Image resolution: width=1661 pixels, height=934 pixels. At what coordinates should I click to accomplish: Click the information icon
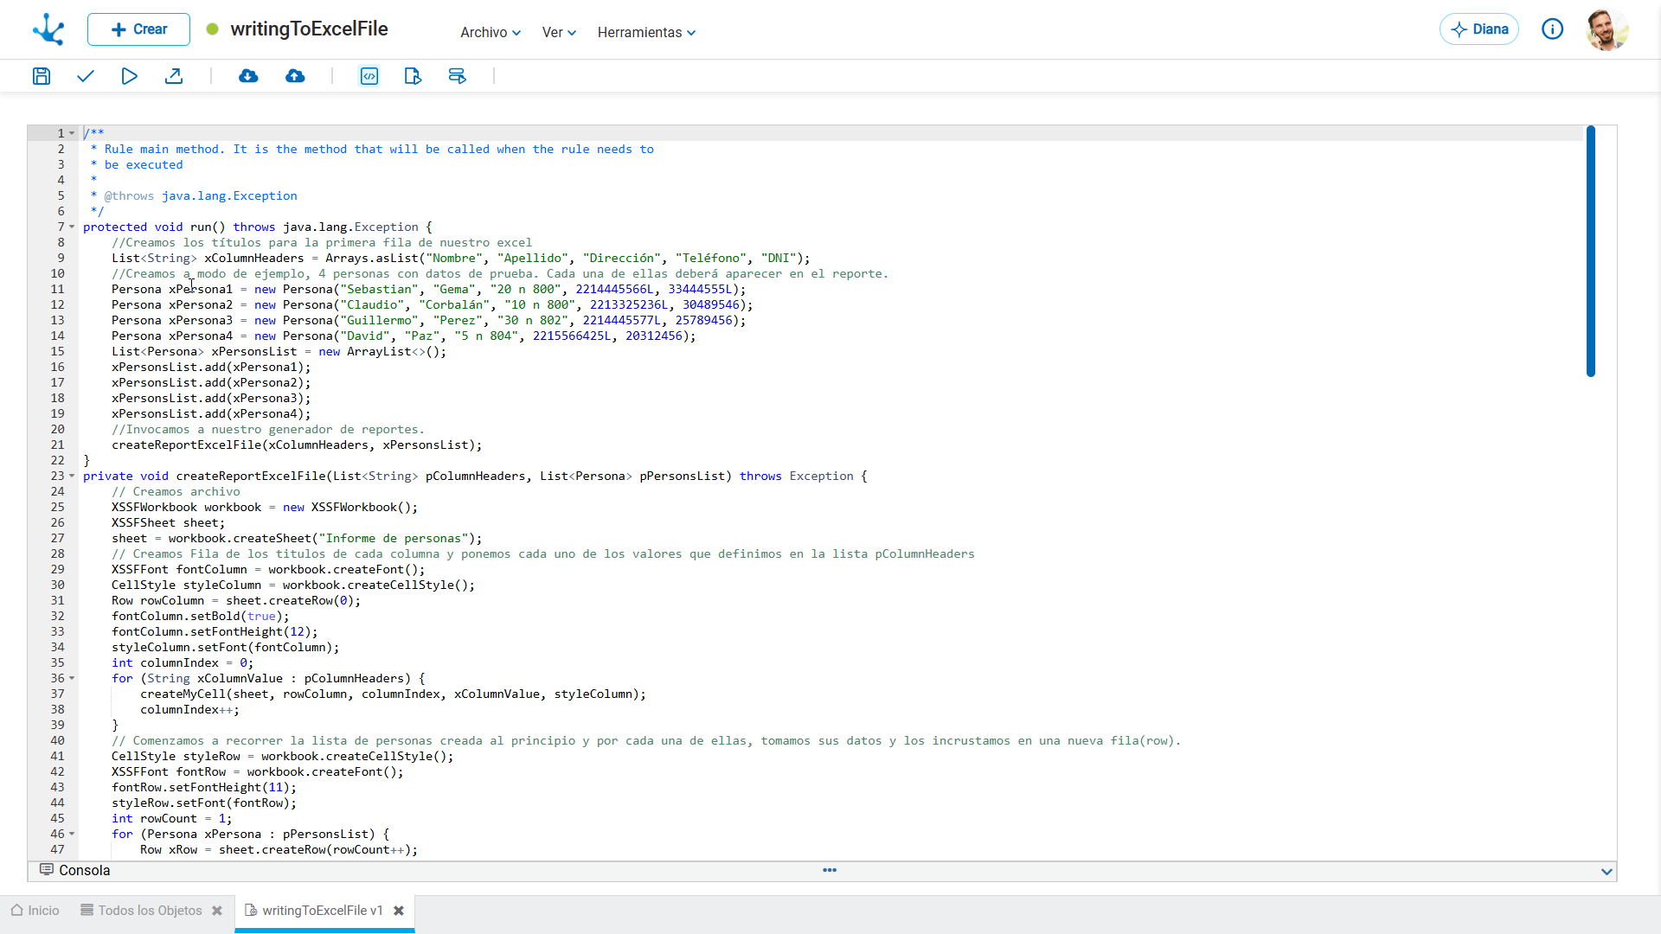pos(1553,29)
